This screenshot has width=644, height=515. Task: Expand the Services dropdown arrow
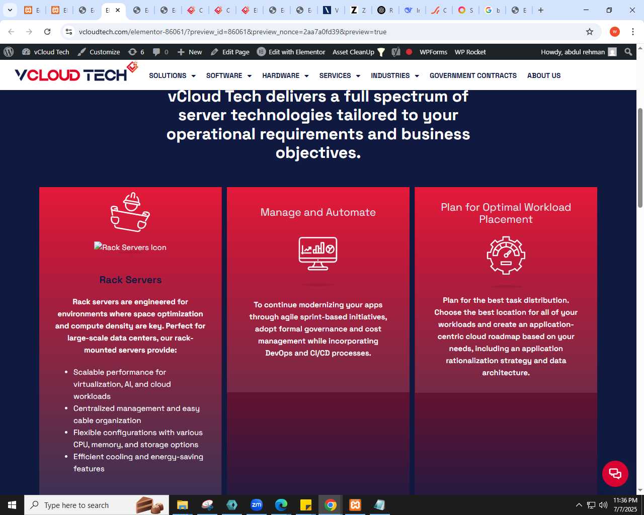coord(358,76)
